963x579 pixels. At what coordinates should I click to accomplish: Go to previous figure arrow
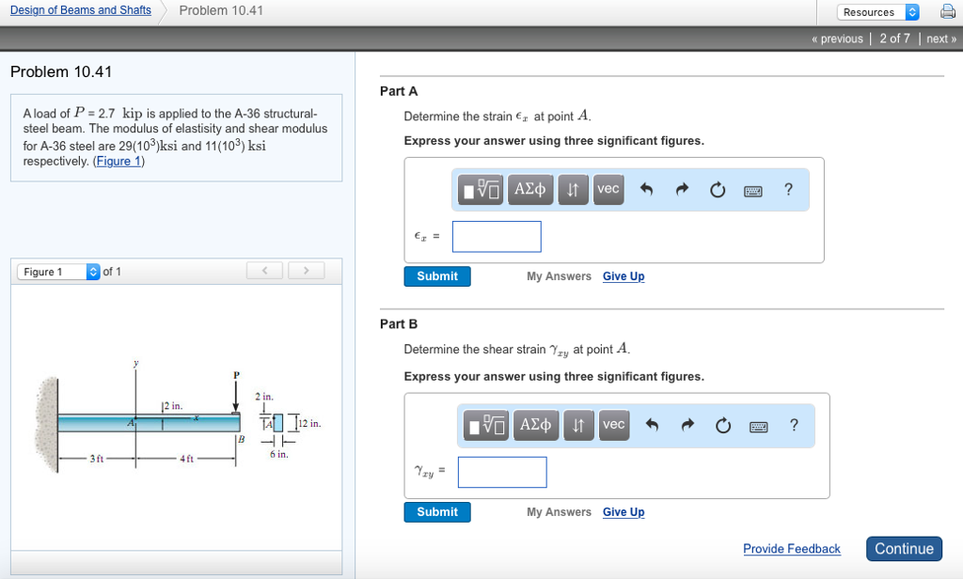click(264, 270)
